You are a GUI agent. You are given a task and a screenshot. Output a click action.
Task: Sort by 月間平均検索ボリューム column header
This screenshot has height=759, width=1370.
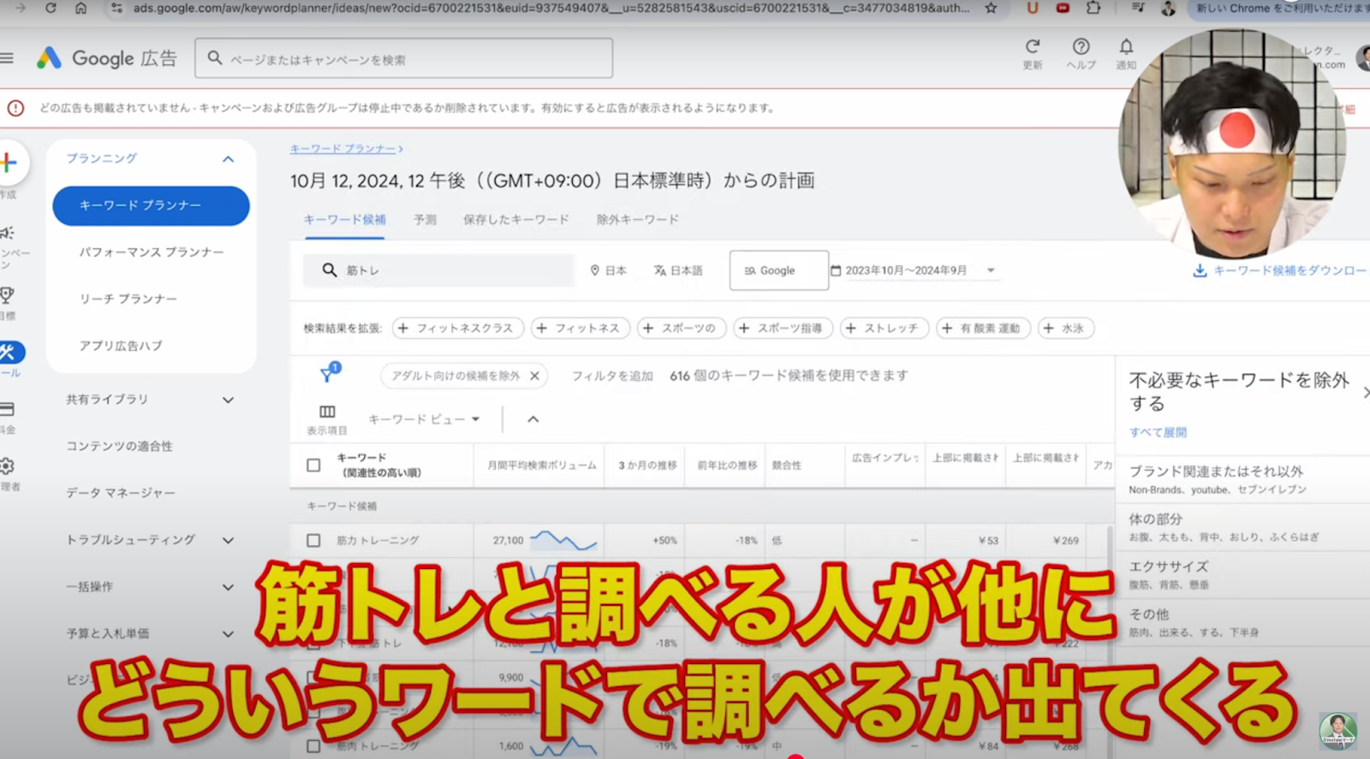541,465
